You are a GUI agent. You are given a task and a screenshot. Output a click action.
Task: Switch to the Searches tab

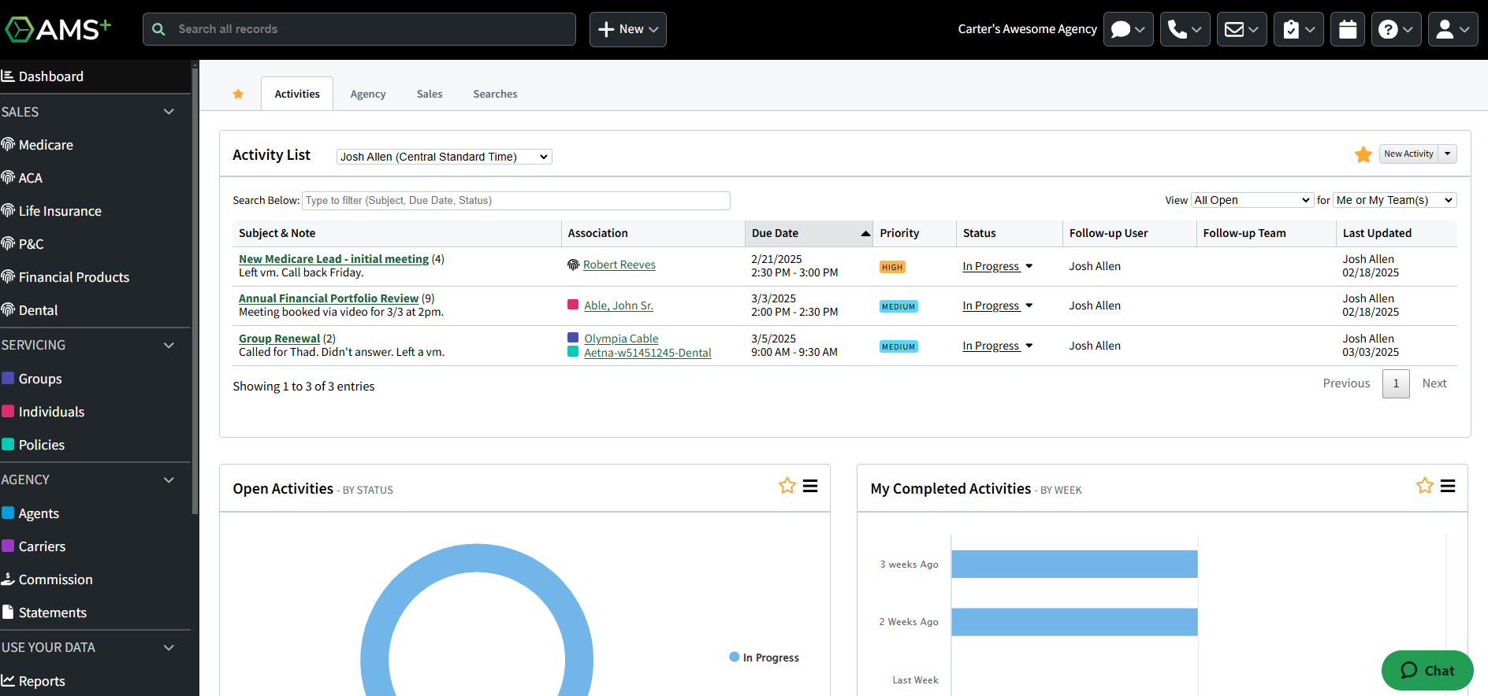point(495,94)
